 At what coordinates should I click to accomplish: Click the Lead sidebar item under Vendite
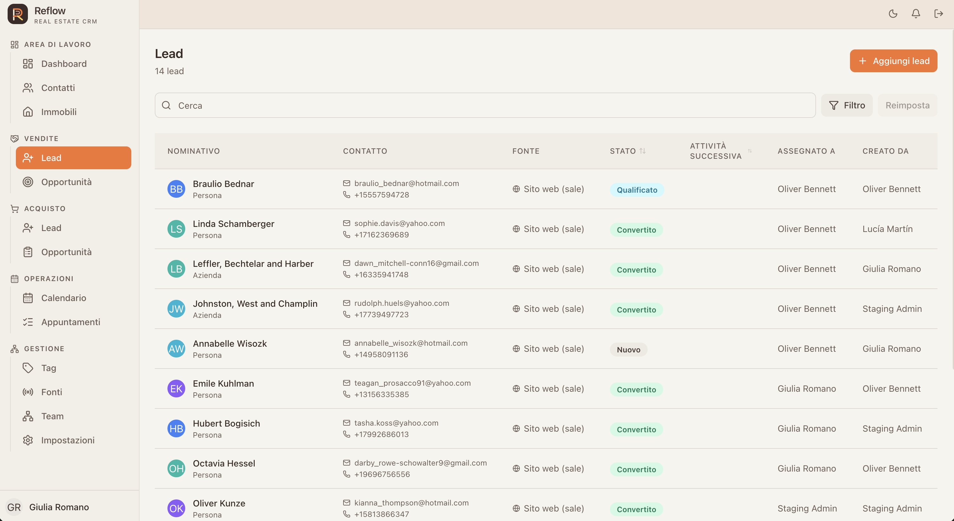point(73,158)
